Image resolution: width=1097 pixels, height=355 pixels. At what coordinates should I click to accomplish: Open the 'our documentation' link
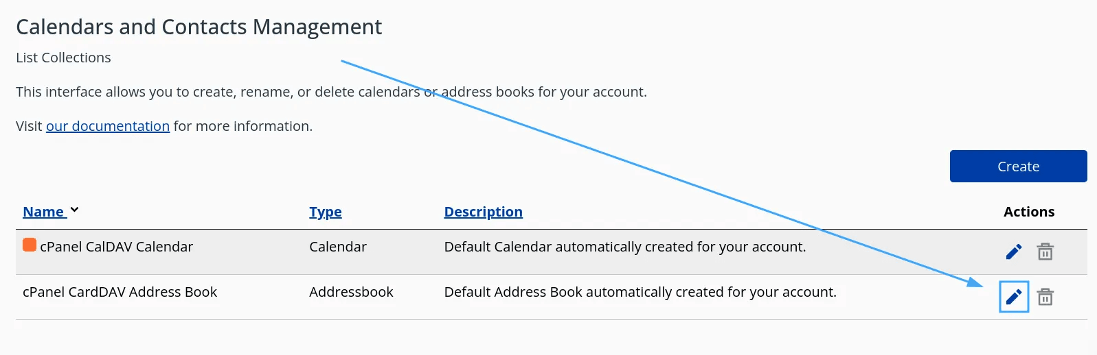[x=108, y=126]
